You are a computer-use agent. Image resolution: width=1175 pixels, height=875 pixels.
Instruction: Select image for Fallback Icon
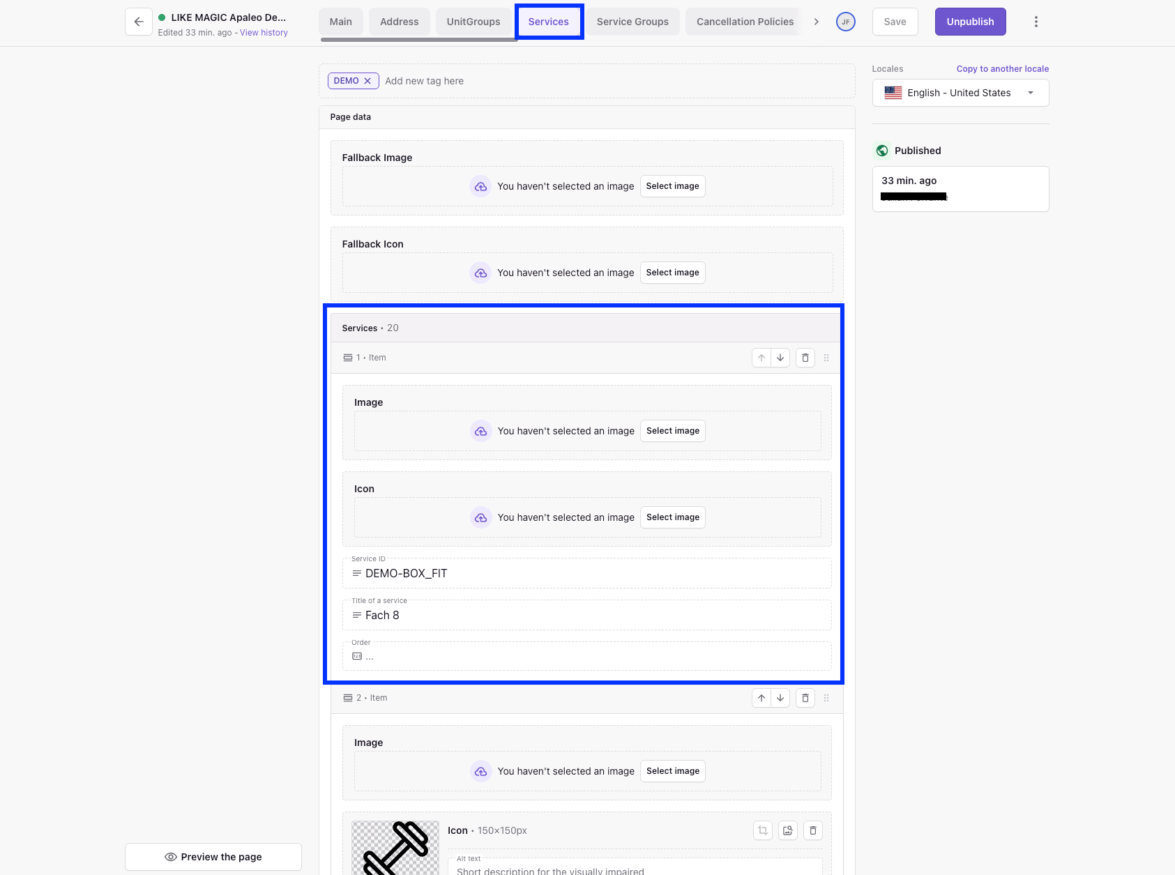pos(672,273)
